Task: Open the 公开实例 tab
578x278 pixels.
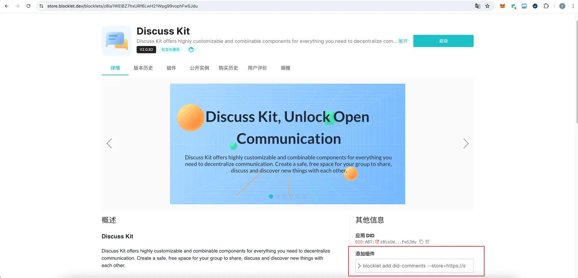Action: [x=199, y=68]
